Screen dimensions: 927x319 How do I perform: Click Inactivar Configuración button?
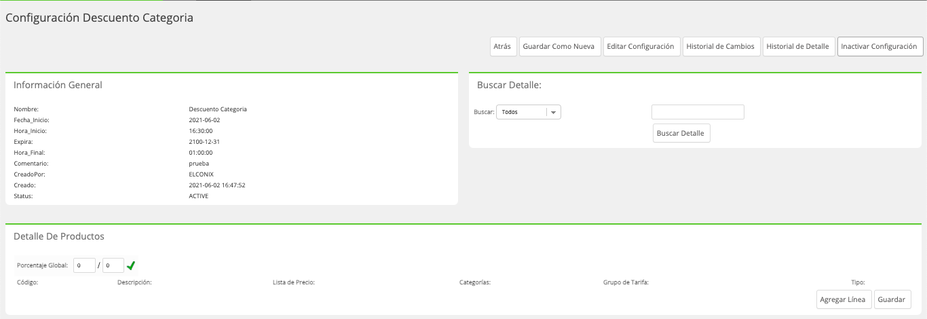(879, 46)
